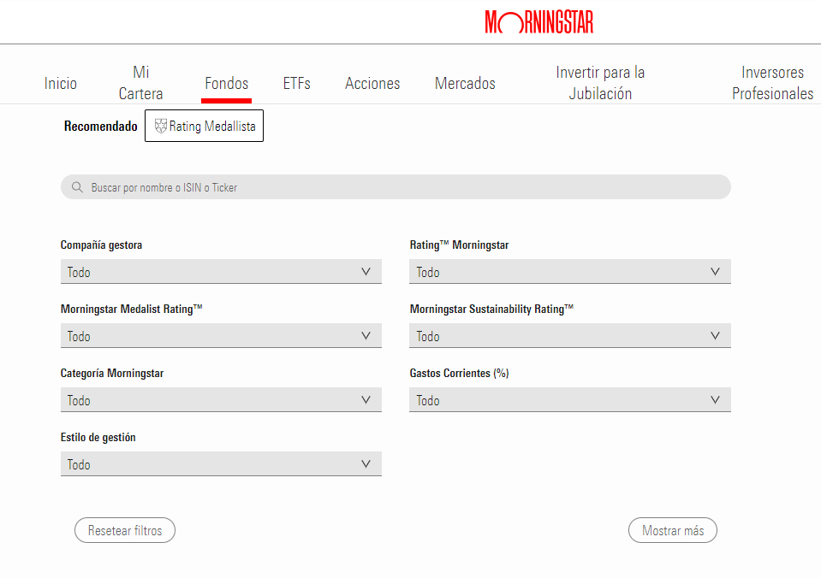Open the Morningstar Medalist Rating dropdown

coord(221,336)
